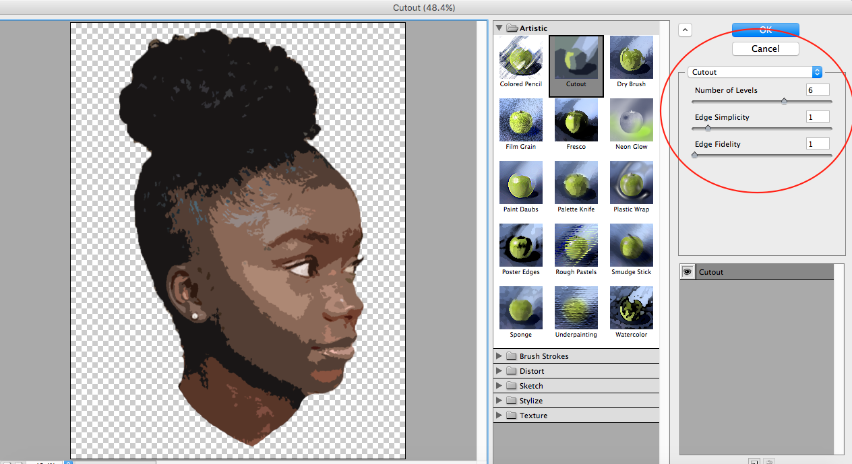
Task: Click the Number of Levels value field
Action: [818, 90]
